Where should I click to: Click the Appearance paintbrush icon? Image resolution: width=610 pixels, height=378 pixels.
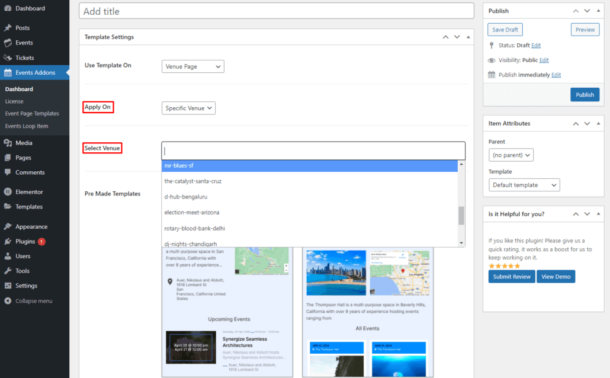pos(8,226)
